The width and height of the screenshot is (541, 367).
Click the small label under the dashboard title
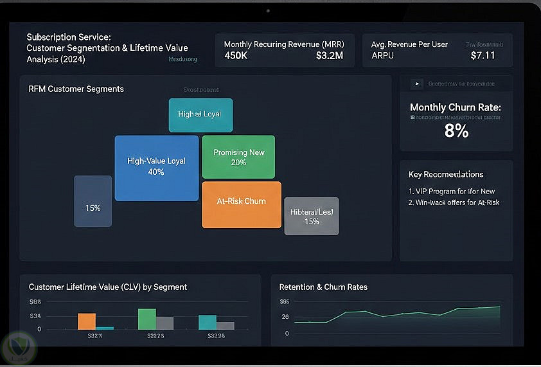pos(183,59)
